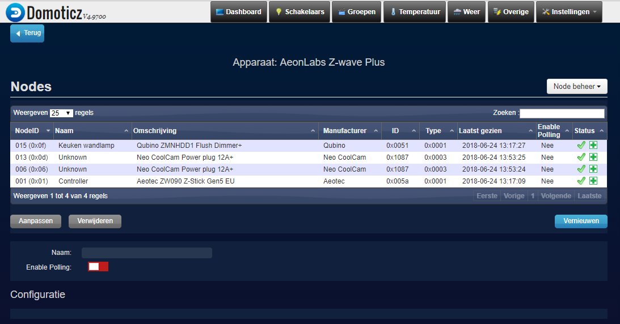Open the Overige tab
The width and height of the screenshot is (620, 324).
pos(511,12)
